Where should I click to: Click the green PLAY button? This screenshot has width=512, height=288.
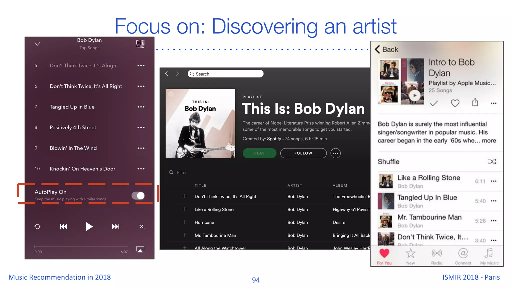[259, 153]
